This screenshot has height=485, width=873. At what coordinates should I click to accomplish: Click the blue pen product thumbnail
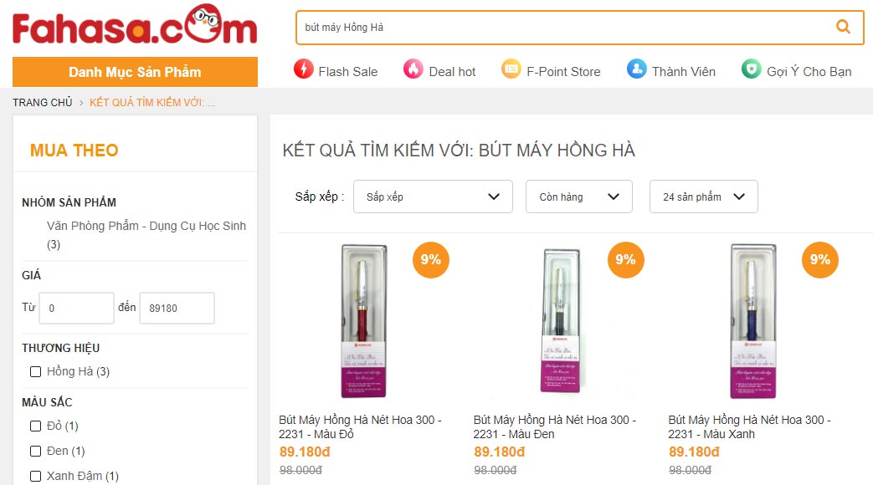[752, 320]
